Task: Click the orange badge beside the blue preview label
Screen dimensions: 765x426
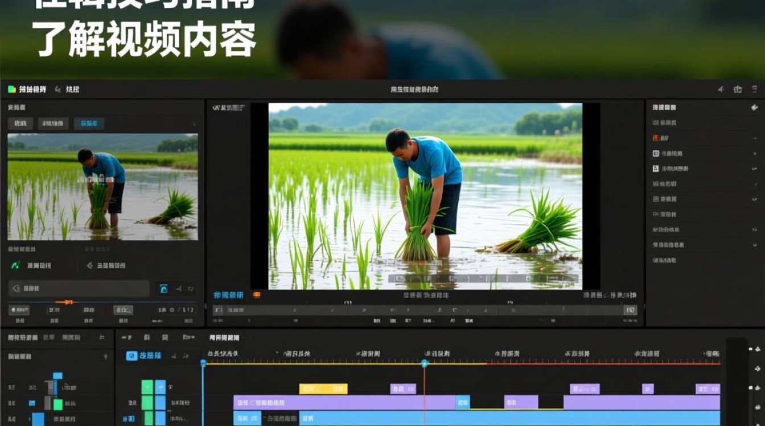Action: (256, 295)
